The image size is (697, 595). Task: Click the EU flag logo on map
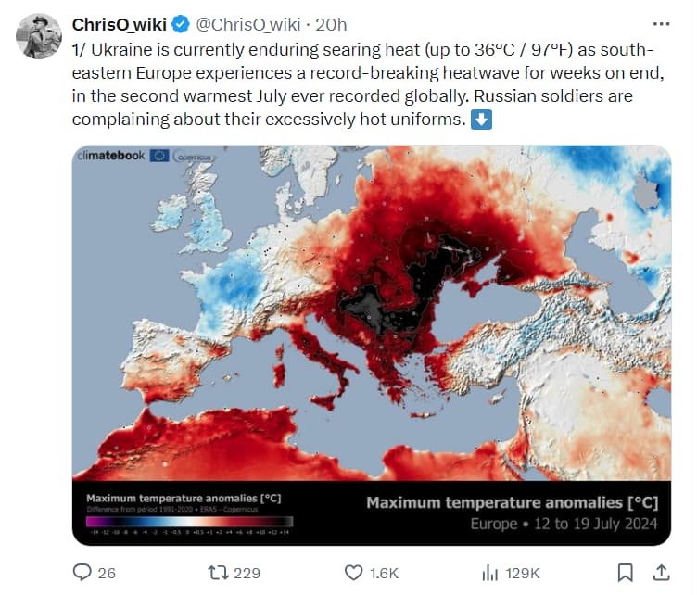[x=158, y=156]
